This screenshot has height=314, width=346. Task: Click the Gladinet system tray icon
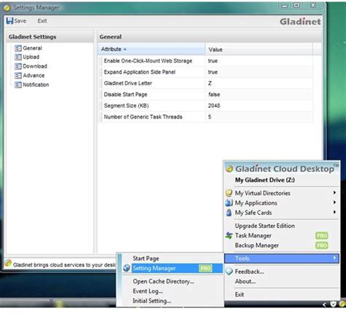(x=342, y=304)
